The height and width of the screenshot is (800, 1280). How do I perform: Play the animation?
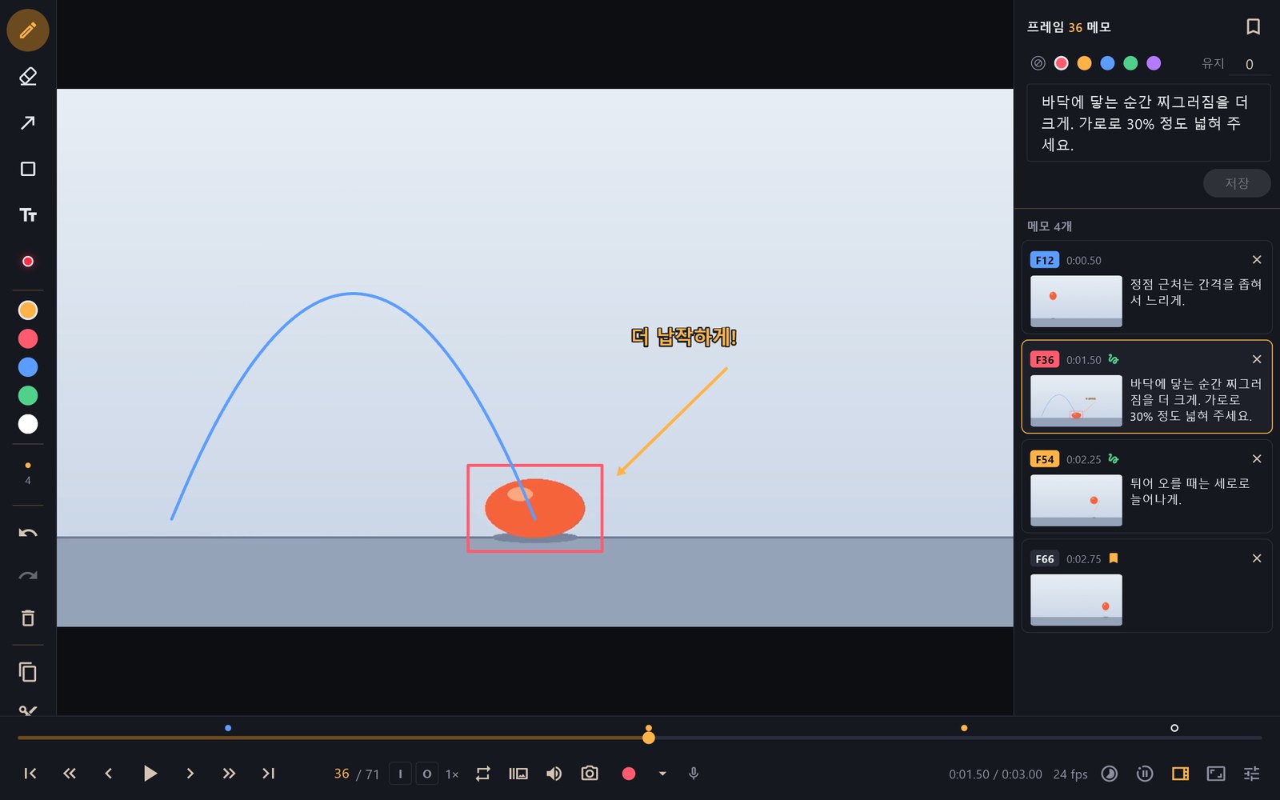point(150,774)
